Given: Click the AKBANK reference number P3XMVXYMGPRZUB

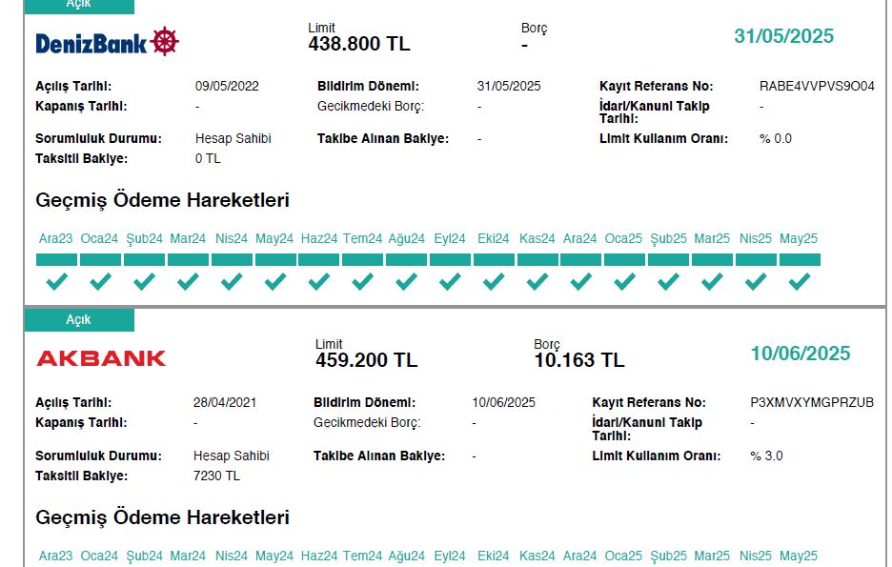Looking at the screenshot, I should tap(812, 402).
